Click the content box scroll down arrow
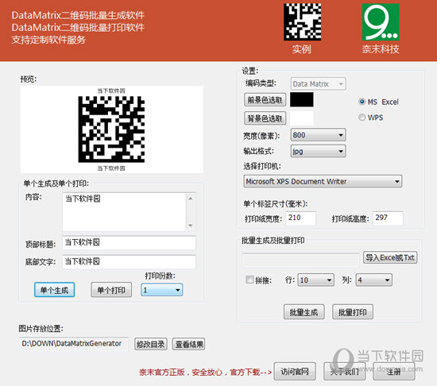Screen dimensions: 437x386 (x=191, y=226)
